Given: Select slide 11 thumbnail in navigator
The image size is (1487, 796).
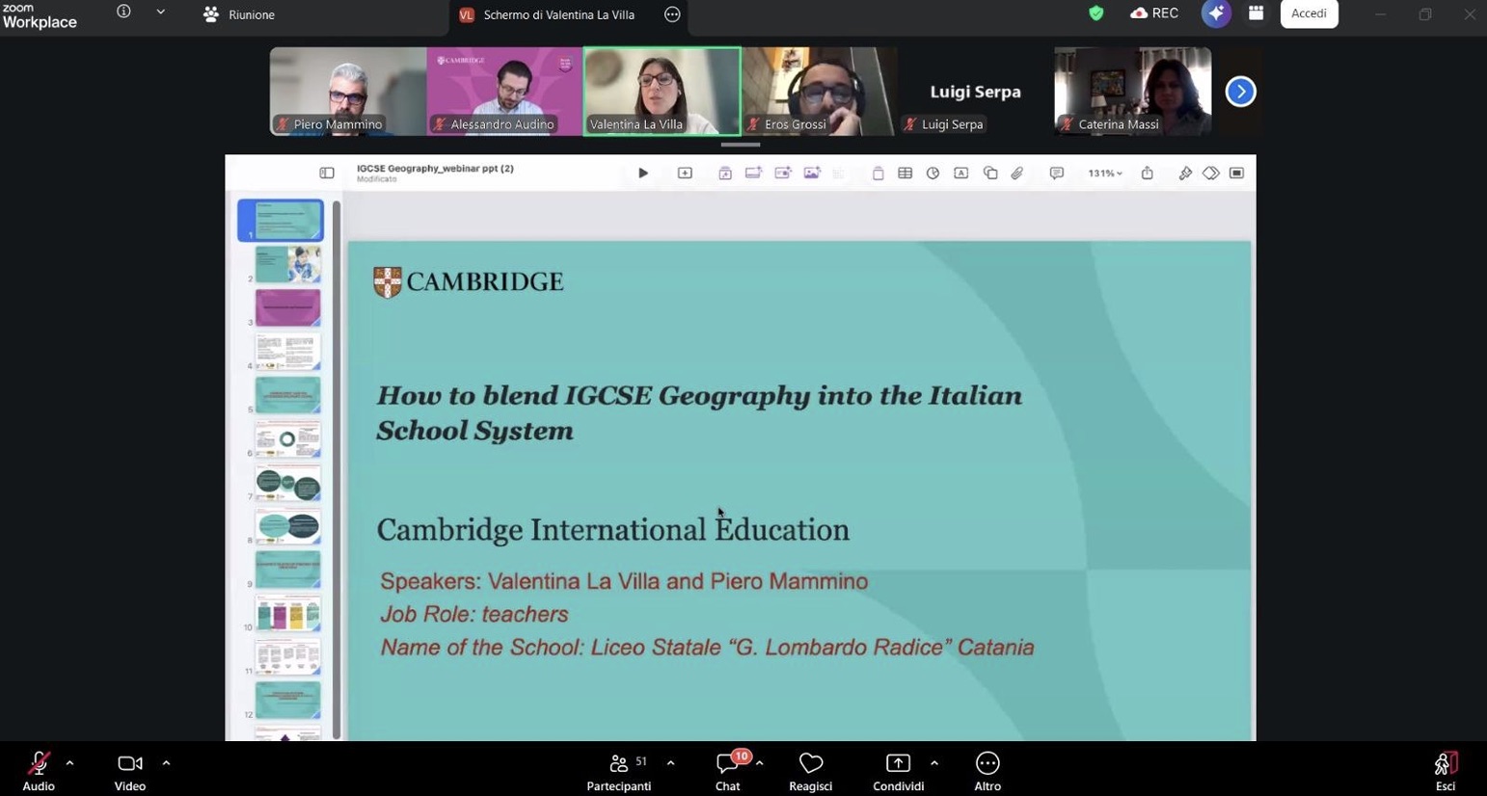Looking at the screenshot, I should 287,657.
